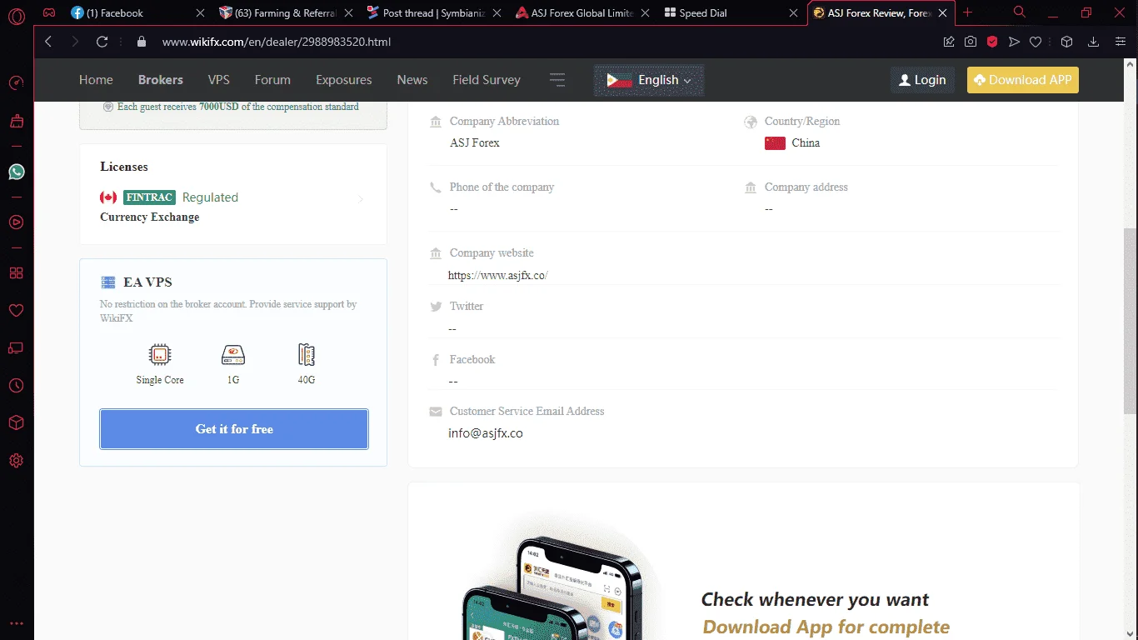Open the Brokers nav item
1138x640 pixels.
(161, 80)
